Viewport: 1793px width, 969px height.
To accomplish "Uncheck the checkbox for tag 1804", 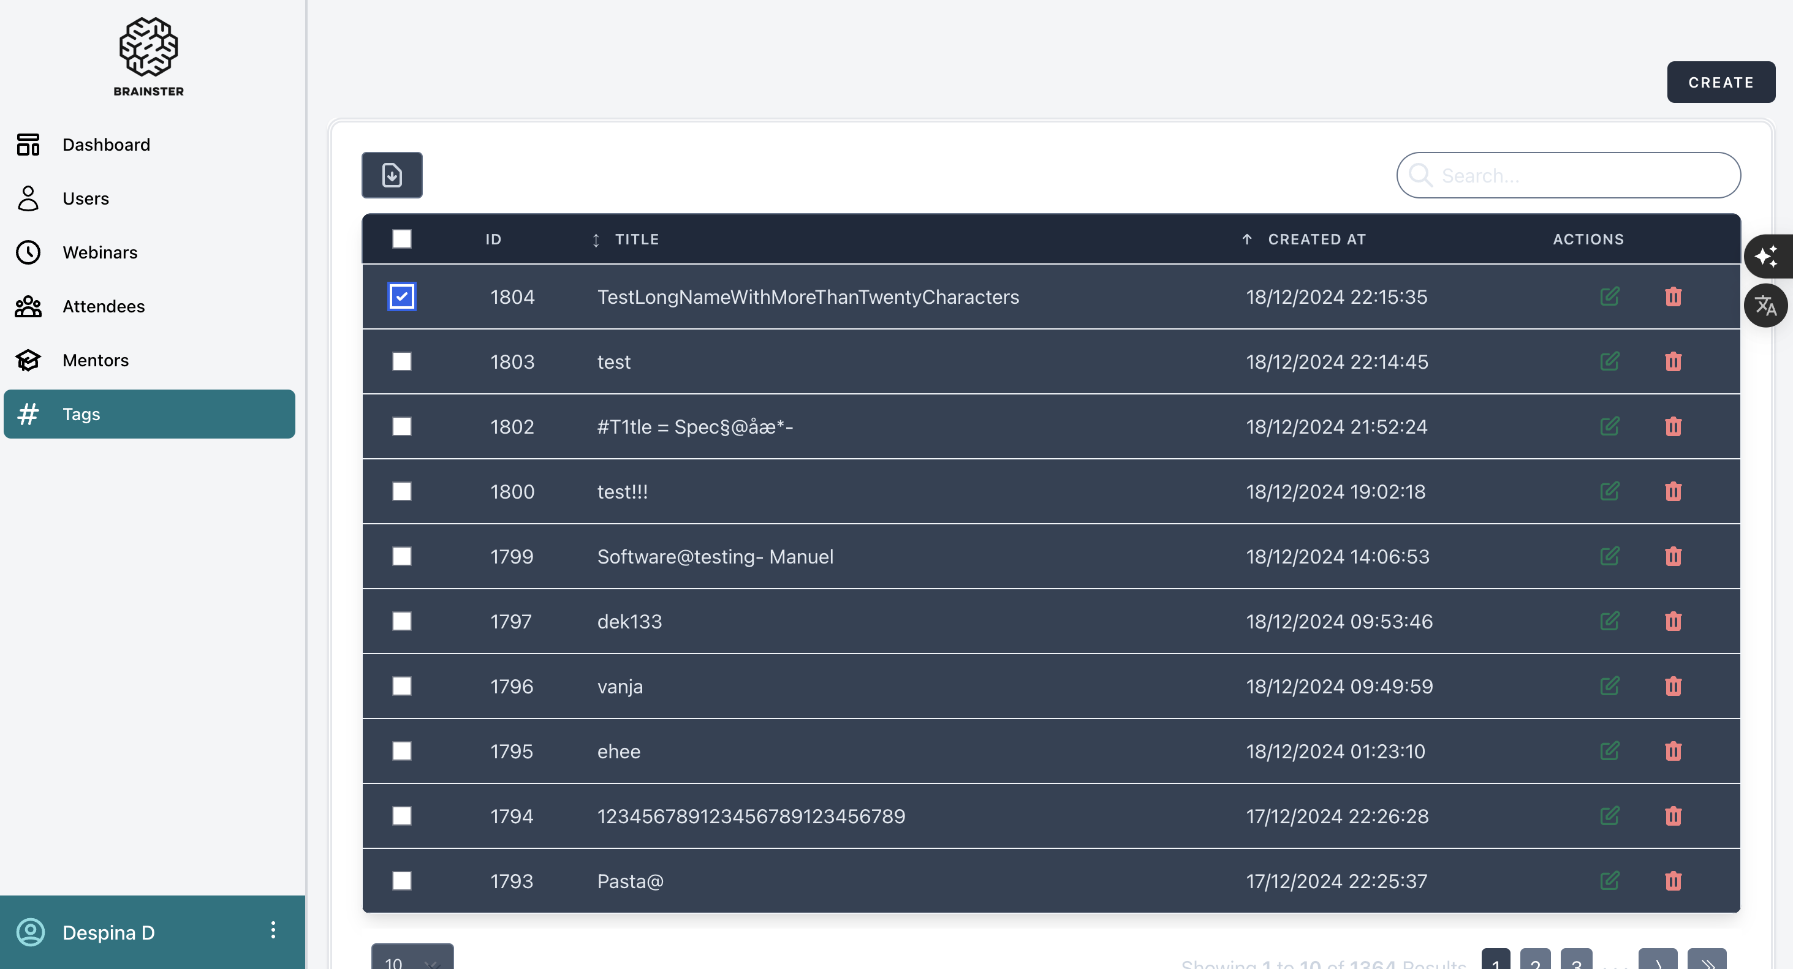I will pos(401,297).
